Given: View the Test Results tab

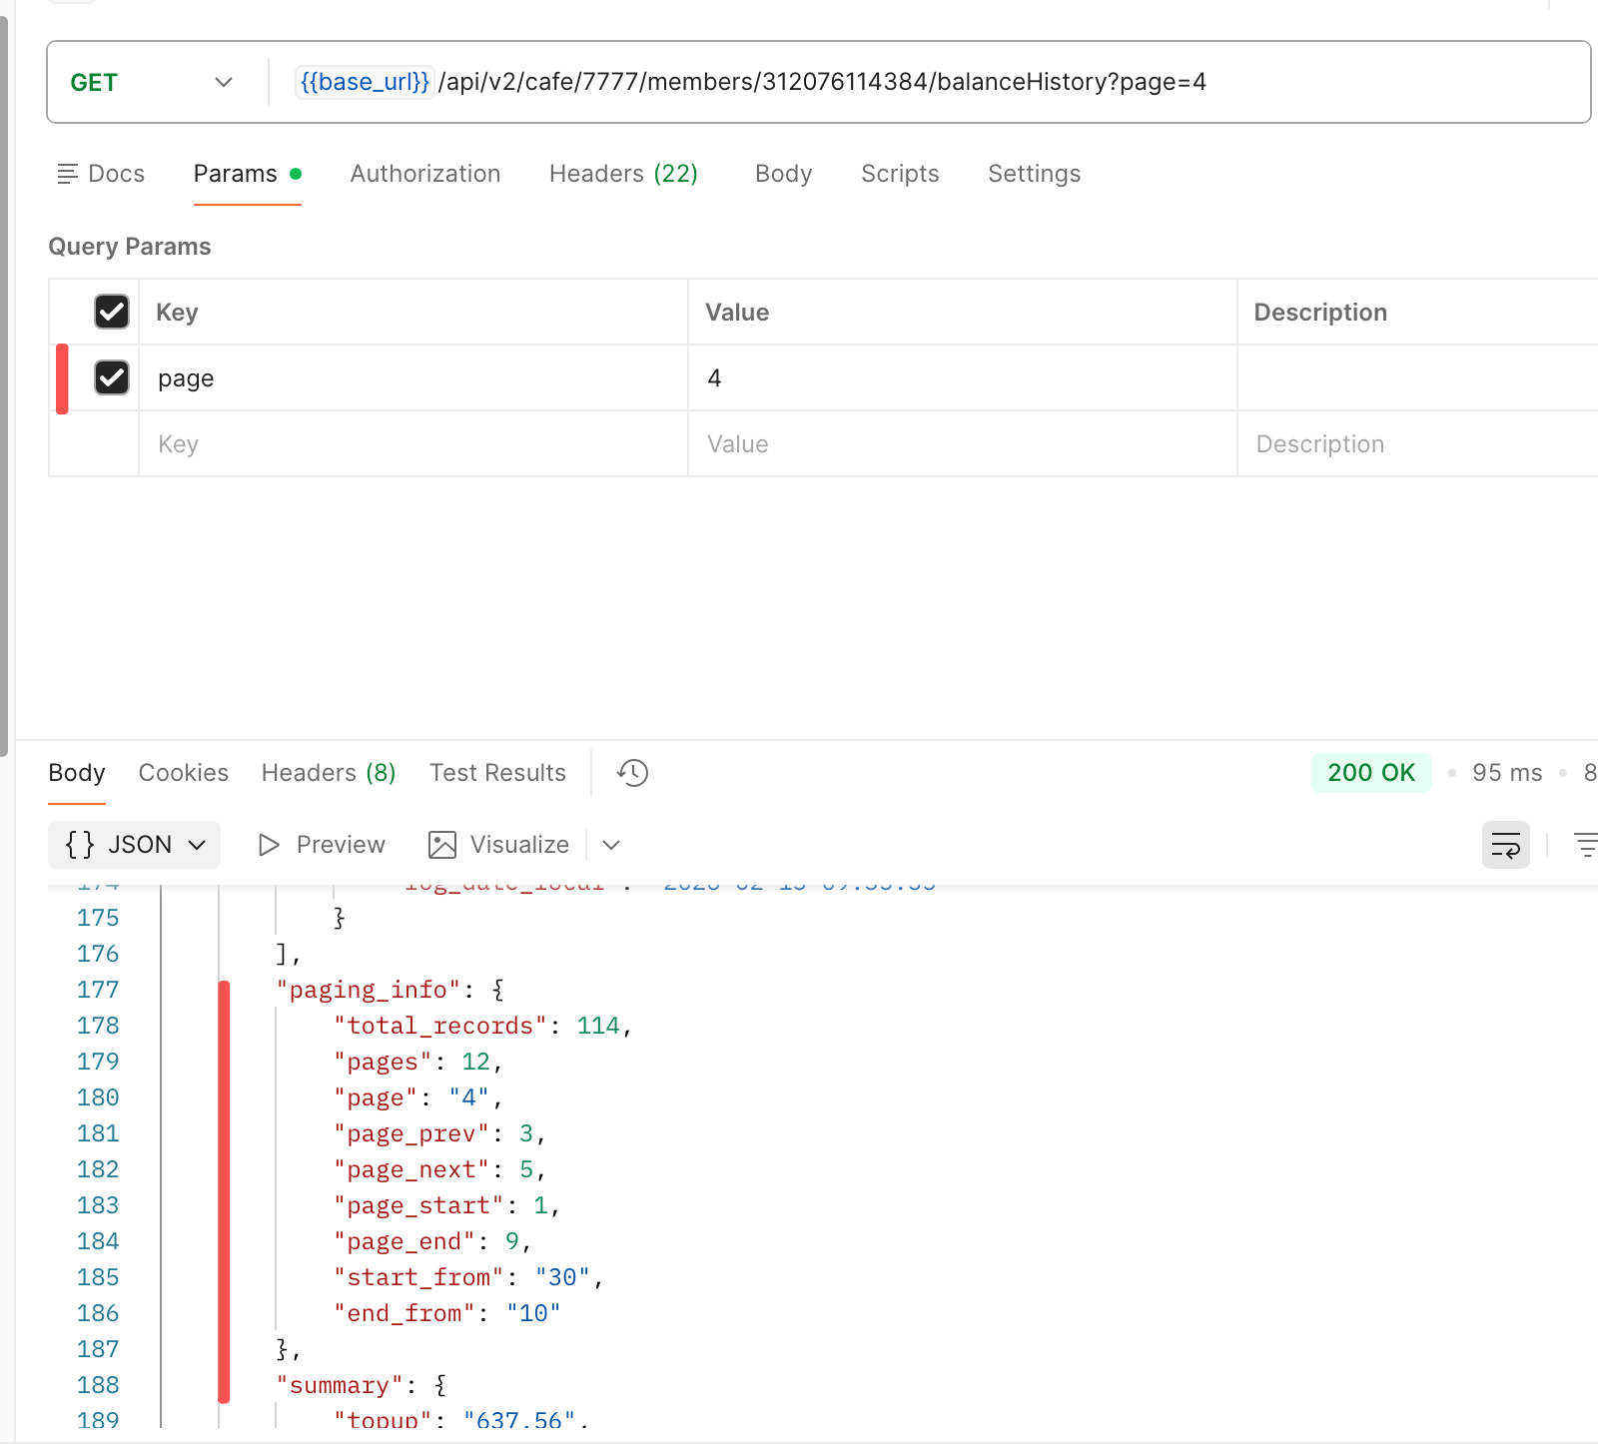Looking at the screenshot, I should 497,773.
